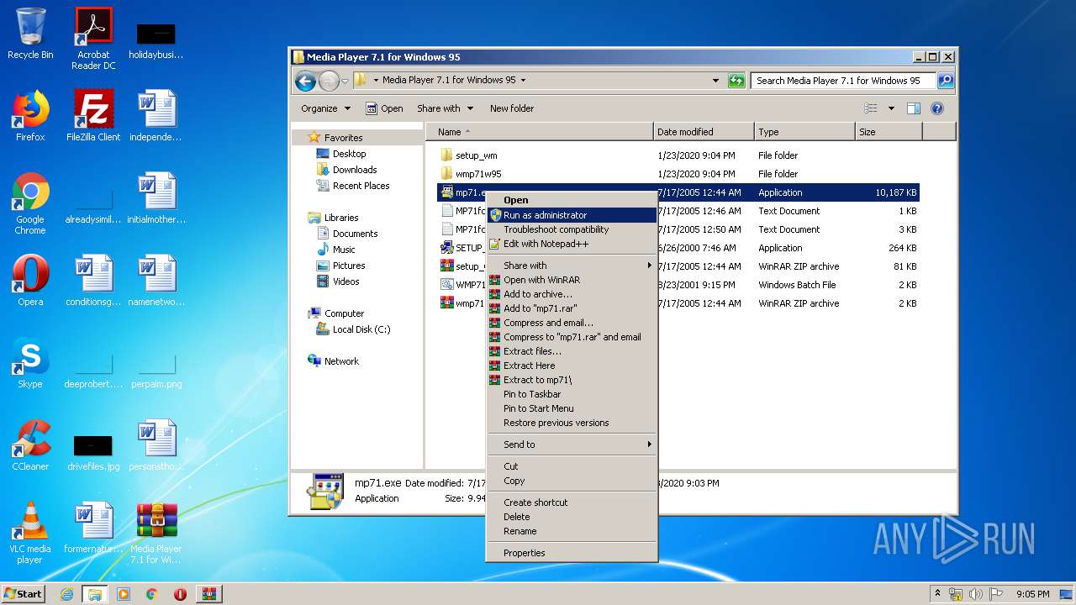Choose Extract Here
Viewport: 1076px width, 605px height.
click(572, 366)
